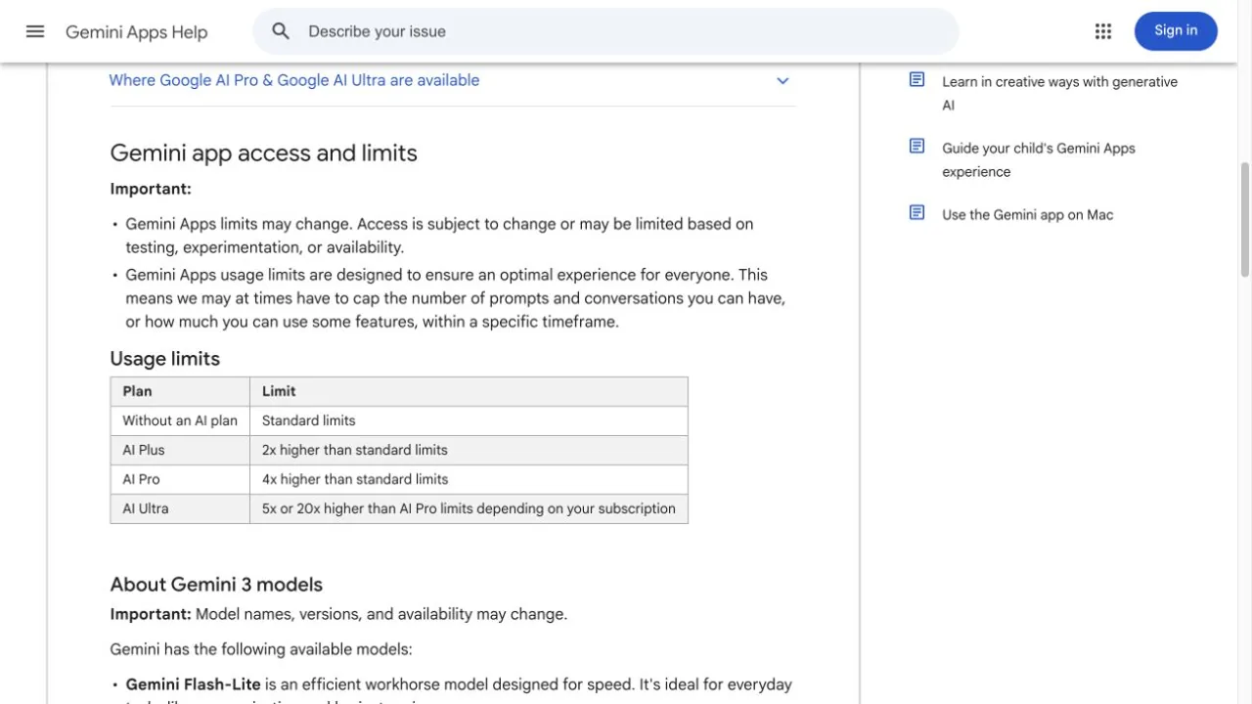Open 'Guide your child's Gemini Apps experience'

pyautogui.click(x=1039, y=160)
